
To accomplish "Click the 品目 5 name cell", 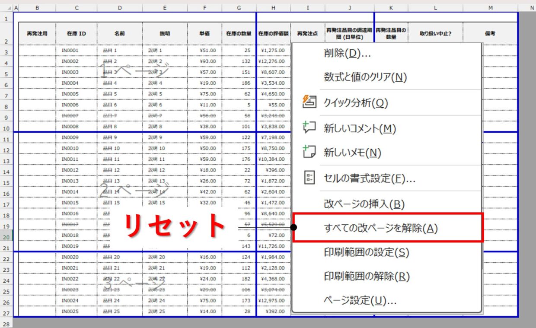I will tap(119, 94).
